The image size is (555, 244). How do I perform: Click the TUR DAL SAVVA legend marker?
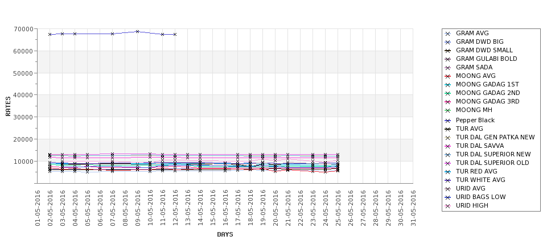coord(448,146)
